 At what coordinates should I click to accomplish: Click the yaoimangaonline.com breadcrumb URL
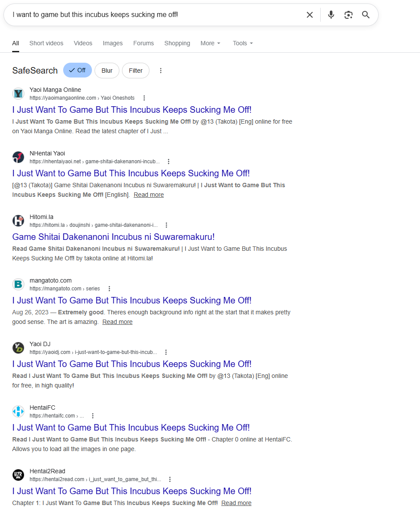pyautogui.click(x=82, y=98)
